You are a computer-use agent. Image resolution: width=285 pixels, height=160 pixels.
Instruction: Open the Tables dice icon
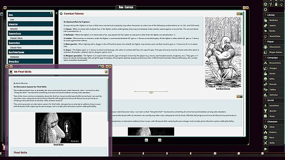click(265, 90)
